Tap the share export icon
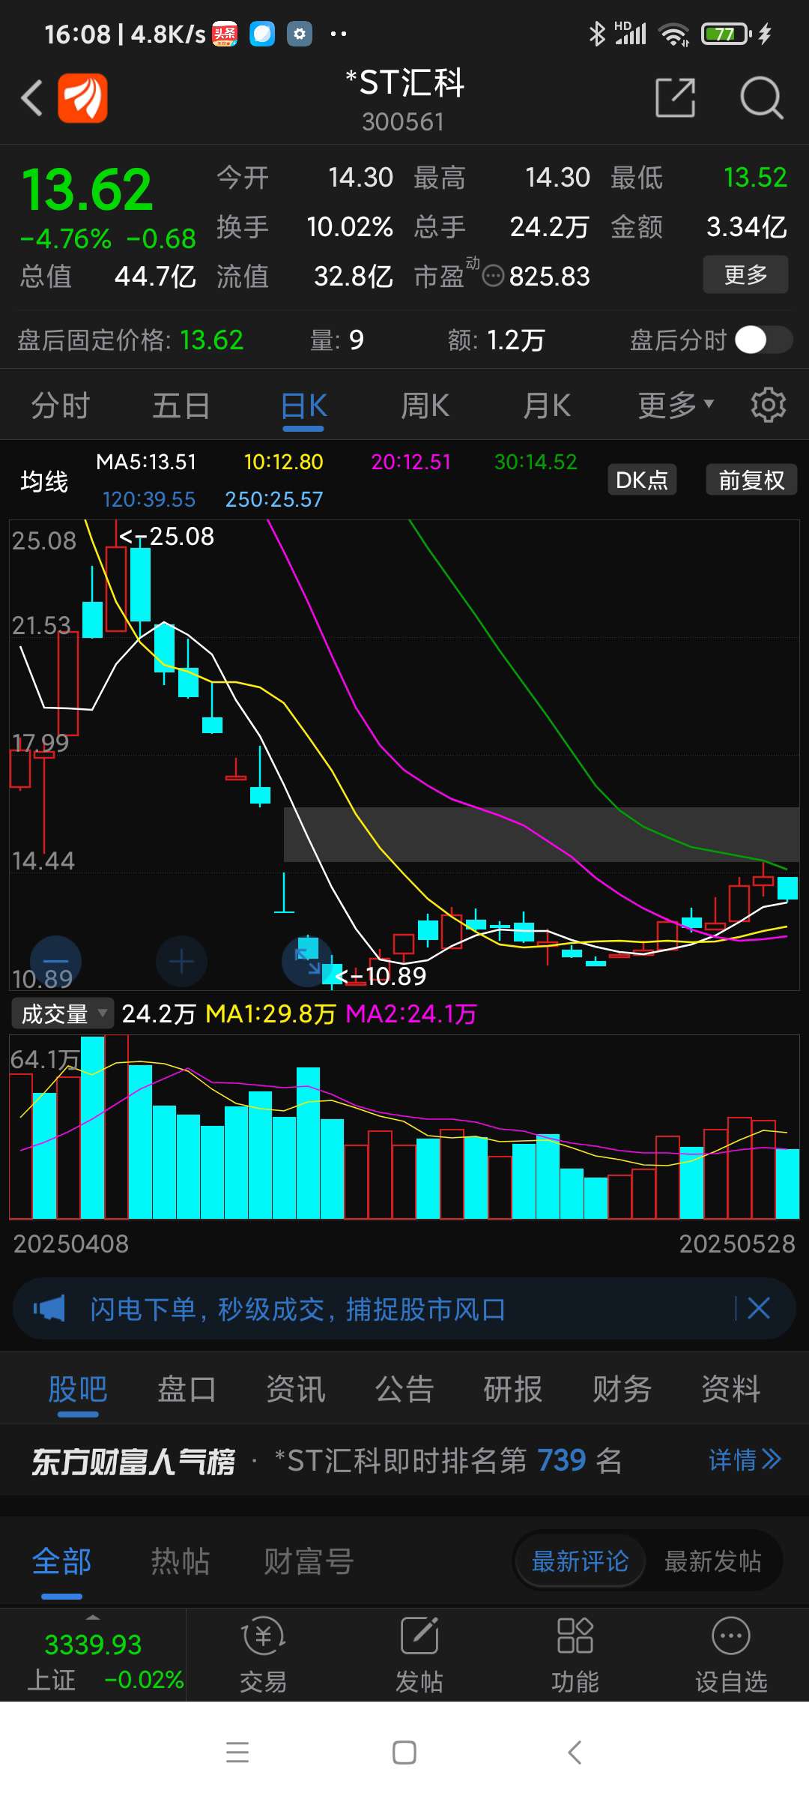Viewport: 809px width, 1799px height. click(675, 97)
